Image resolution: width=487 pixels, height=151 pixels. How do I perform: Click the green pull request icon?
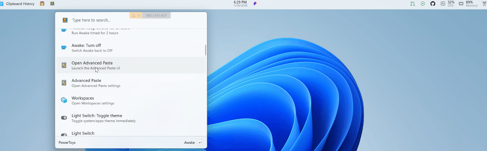[x=413, y=4]
